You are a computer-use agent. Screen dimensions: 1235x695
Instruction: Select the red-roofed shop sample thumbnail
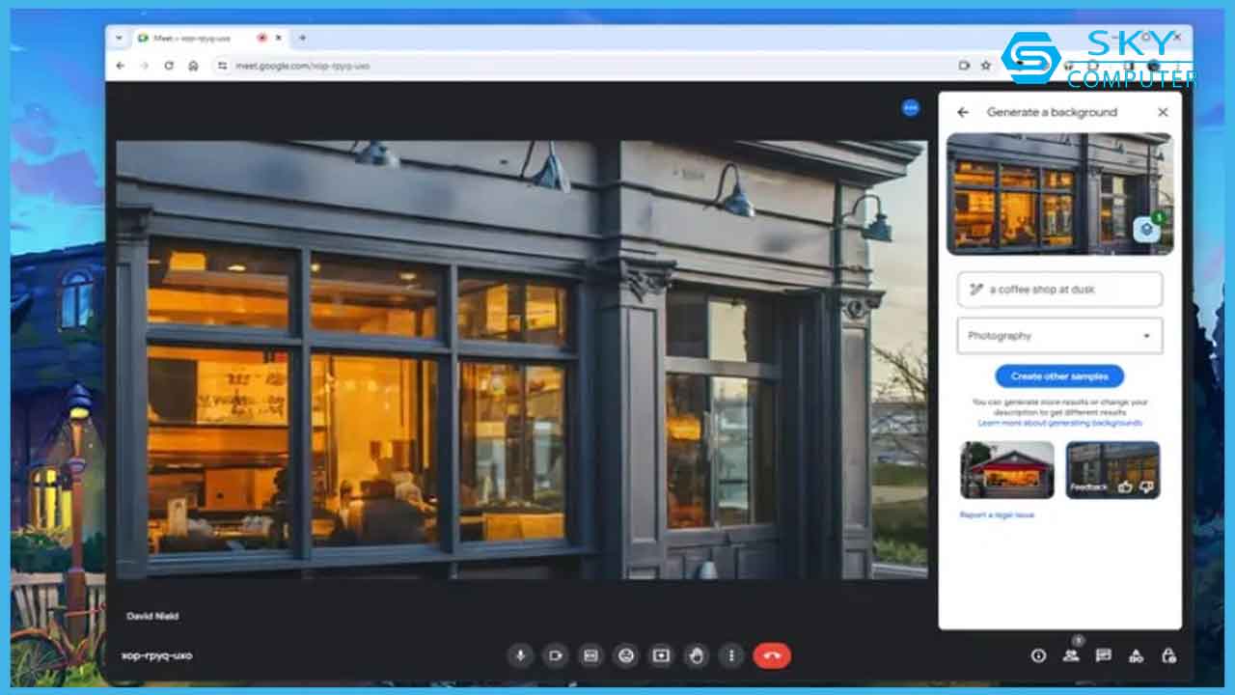1007,470
